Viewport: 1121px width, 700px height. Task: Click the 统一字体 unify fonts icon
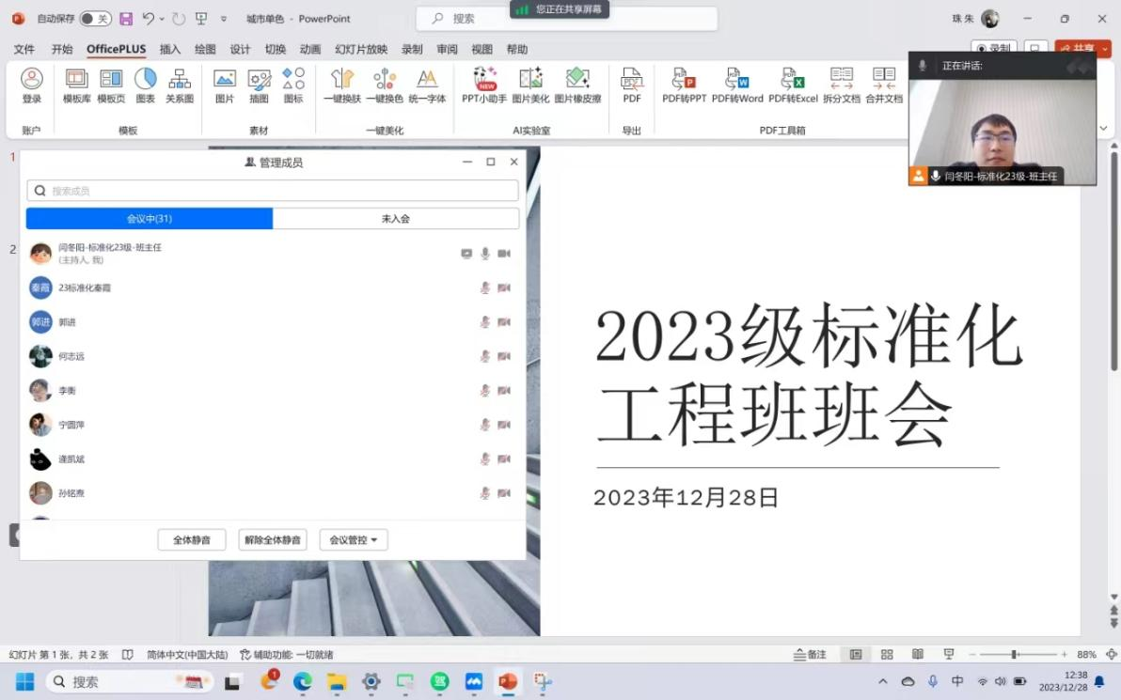click(427, 85)
